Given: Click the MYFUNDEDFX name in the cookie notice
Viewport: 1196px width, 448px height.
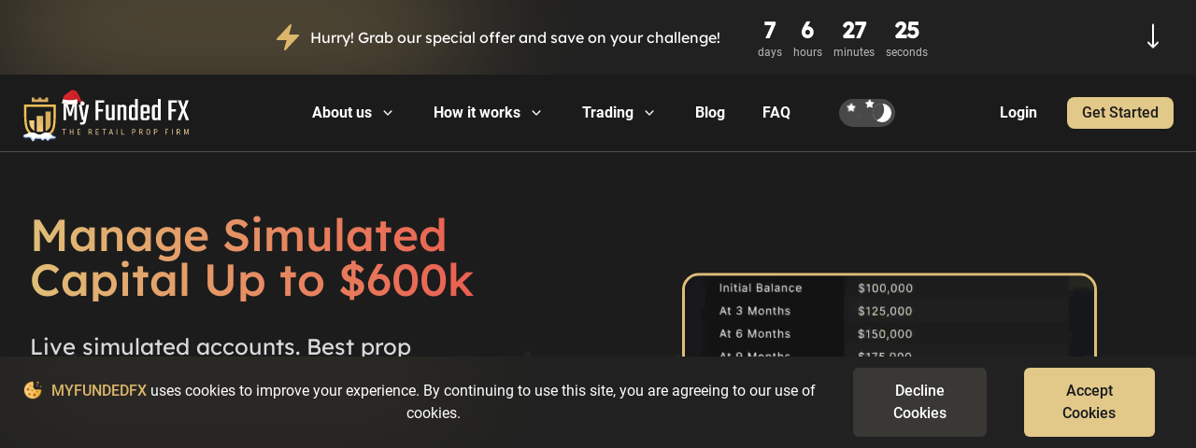Looking at the screenshot, I should (99, 391).
